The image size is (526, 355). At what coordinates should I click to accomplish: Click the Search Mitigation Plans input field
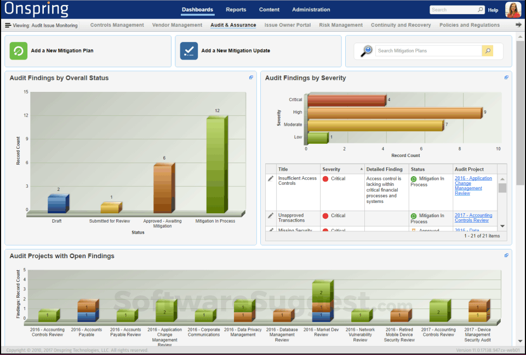[x=428, y=51]
